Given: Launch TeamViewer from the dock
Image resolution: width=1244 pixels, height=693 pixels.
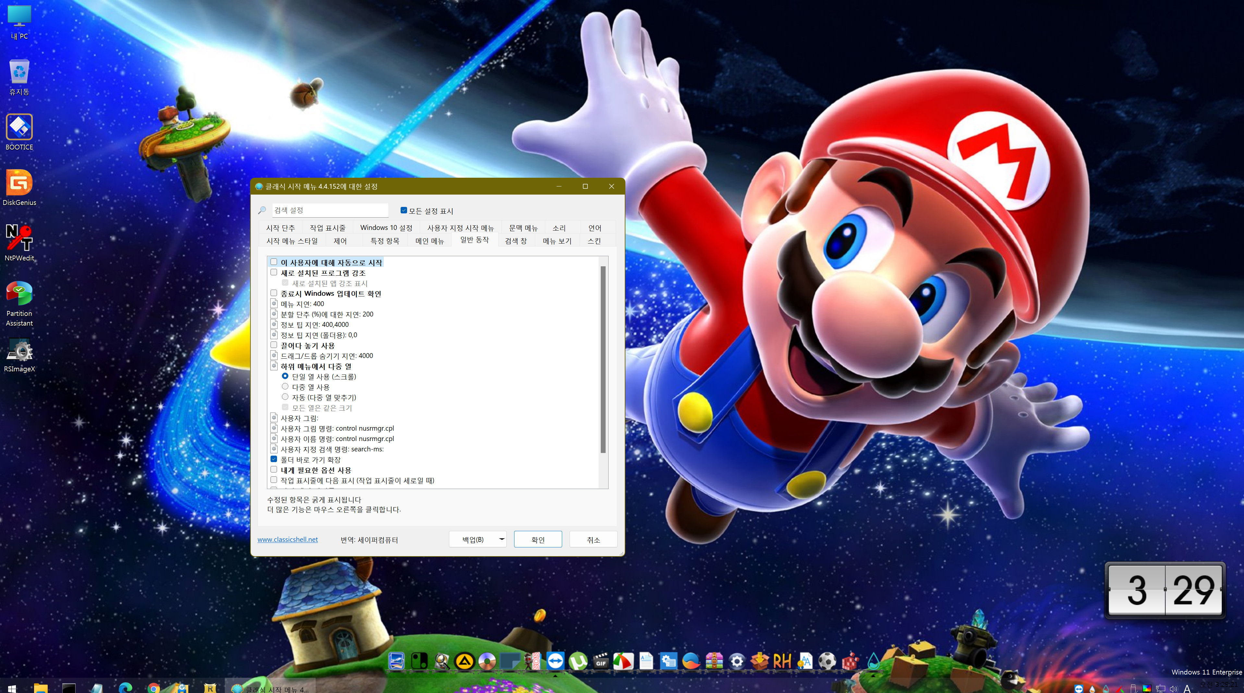Looking at the screenshot, I should [555, 661].
